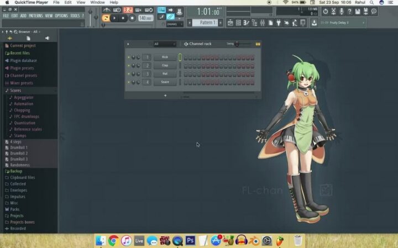Add new channel with plus button
The width and height of the screenshot is (398, 248).
click(165, 96)
